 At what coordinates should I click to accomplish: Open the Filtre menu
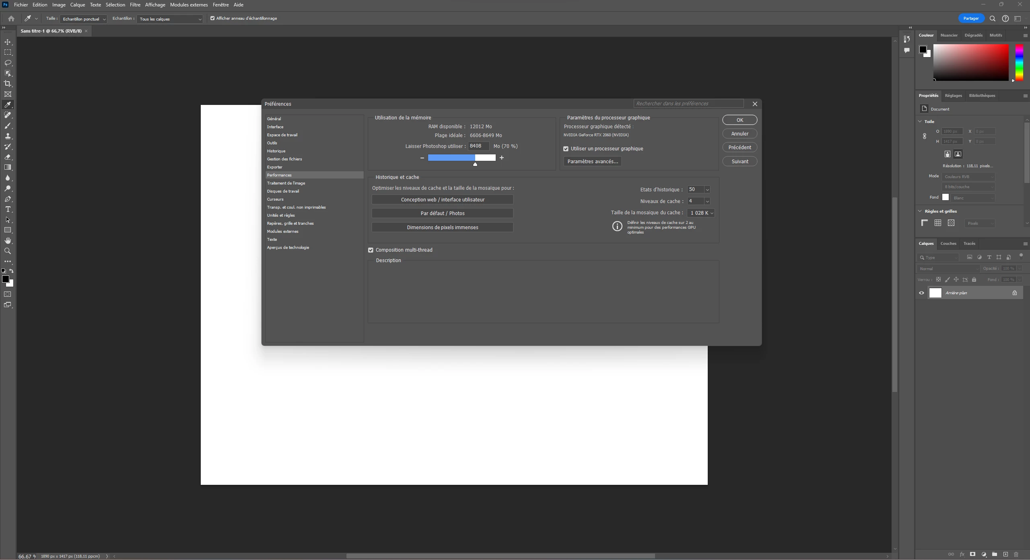(x=135, y=5)
